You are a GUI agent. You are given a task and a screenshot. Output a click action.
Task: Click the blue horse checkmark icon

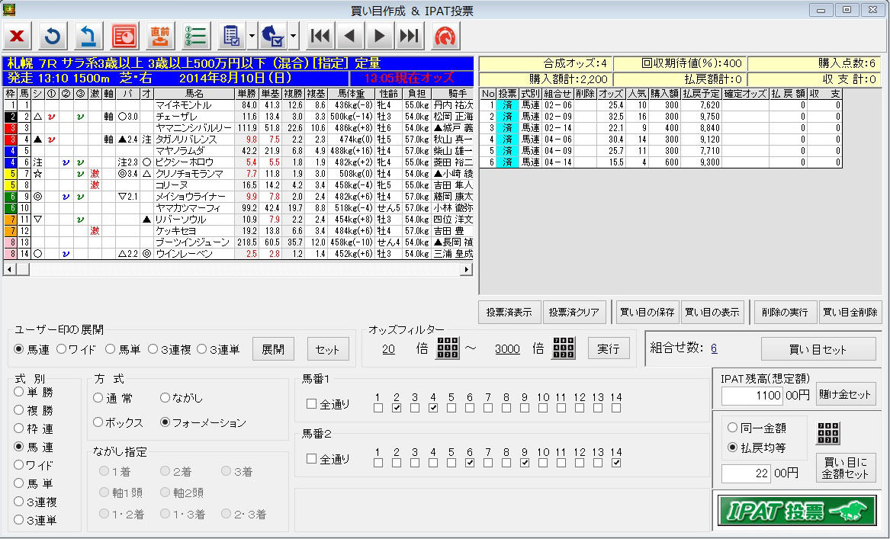point(273,37)
